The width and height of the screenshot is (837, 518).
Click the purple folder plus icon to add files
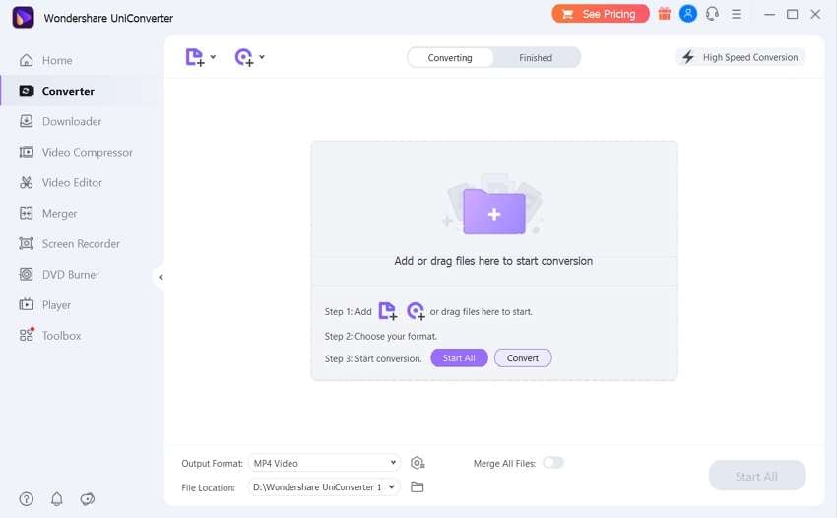click(493, 212)
